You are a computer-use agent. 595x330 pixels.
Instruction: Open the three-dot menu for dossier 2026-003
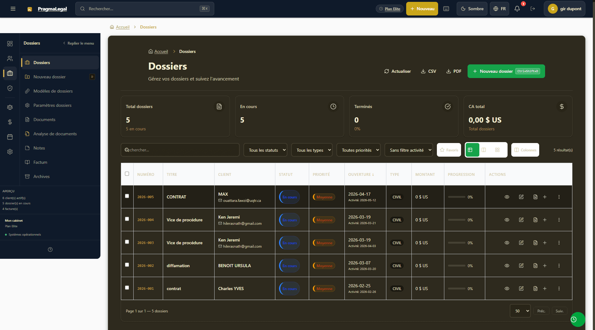(x=559, y=243)
